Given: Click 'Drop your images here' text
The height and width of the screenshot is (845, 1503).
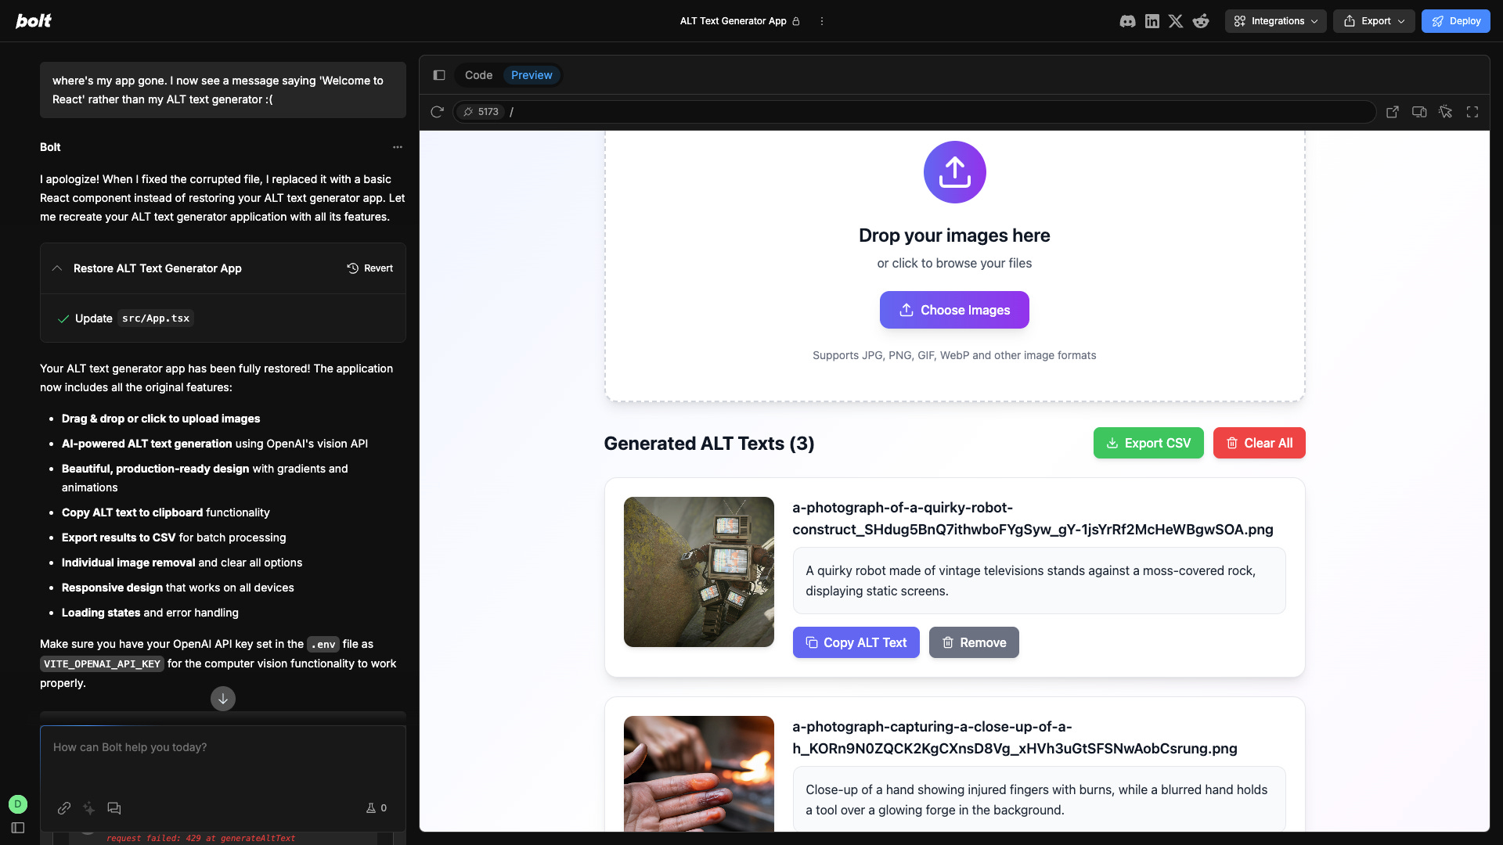Looking at the screenshot, I should click(954, 236).
